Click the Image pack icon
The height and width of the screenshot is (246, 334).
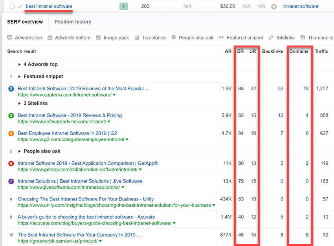coord(99,38)
